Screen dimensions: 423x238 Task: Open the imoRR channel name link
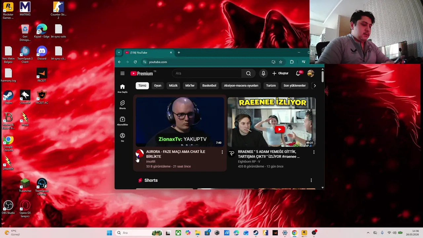click(151, 162)
